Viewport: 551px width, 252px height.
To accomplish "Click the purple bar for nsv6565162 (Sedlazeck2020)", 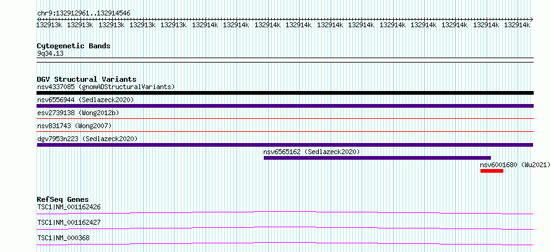I will coord(377,158).
